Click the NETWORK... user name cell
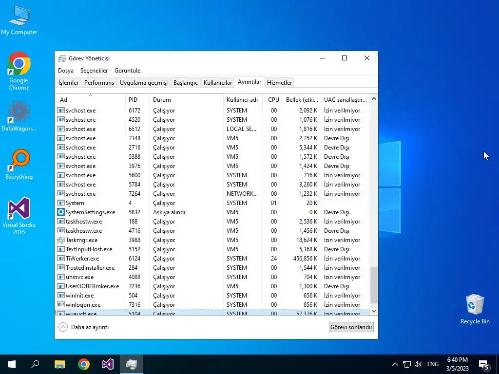Image resolution: width=499 pixels, height=374 pixels. 242,193
